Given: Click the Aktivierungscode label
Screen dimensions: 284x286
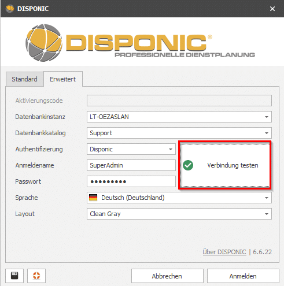Looking at the screenshot, I should click(x=39, y=101).
